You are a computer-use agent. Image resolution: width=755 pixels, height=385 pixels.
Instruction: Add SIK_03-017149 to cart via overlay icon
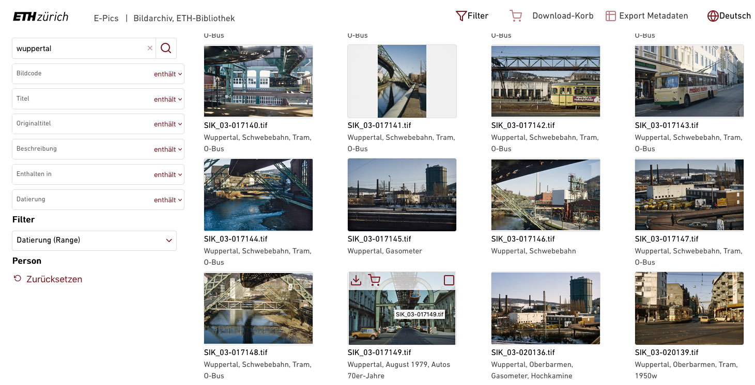point(374,280)
